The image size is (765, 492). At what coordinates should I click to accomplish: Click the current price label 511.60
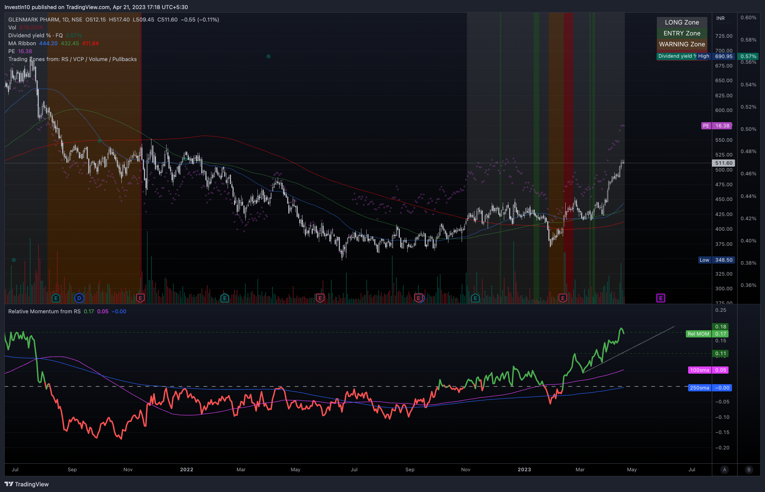tap(724, 163)
